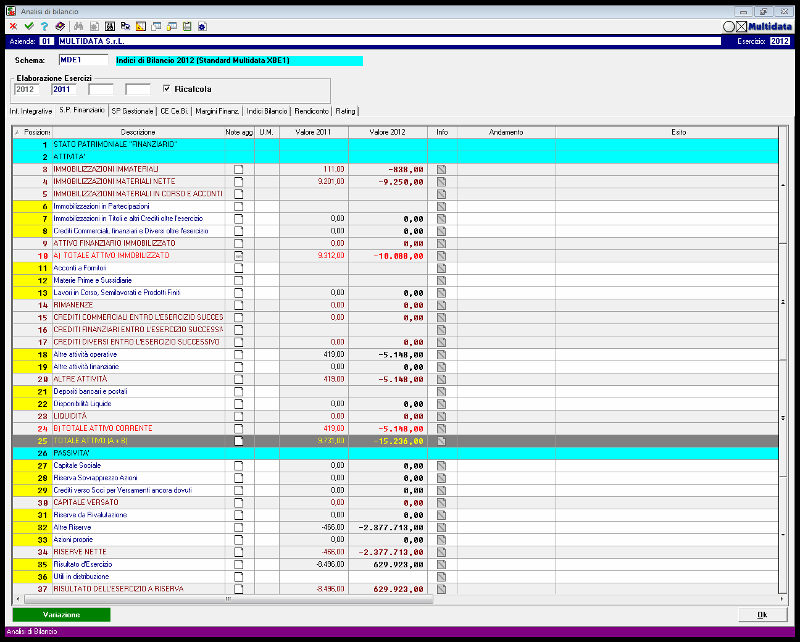Click Info icon for Risultato d'Esercizio row

tap(441, 564)
